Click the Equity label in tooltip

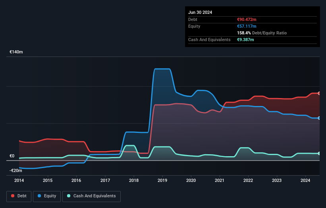194,26
